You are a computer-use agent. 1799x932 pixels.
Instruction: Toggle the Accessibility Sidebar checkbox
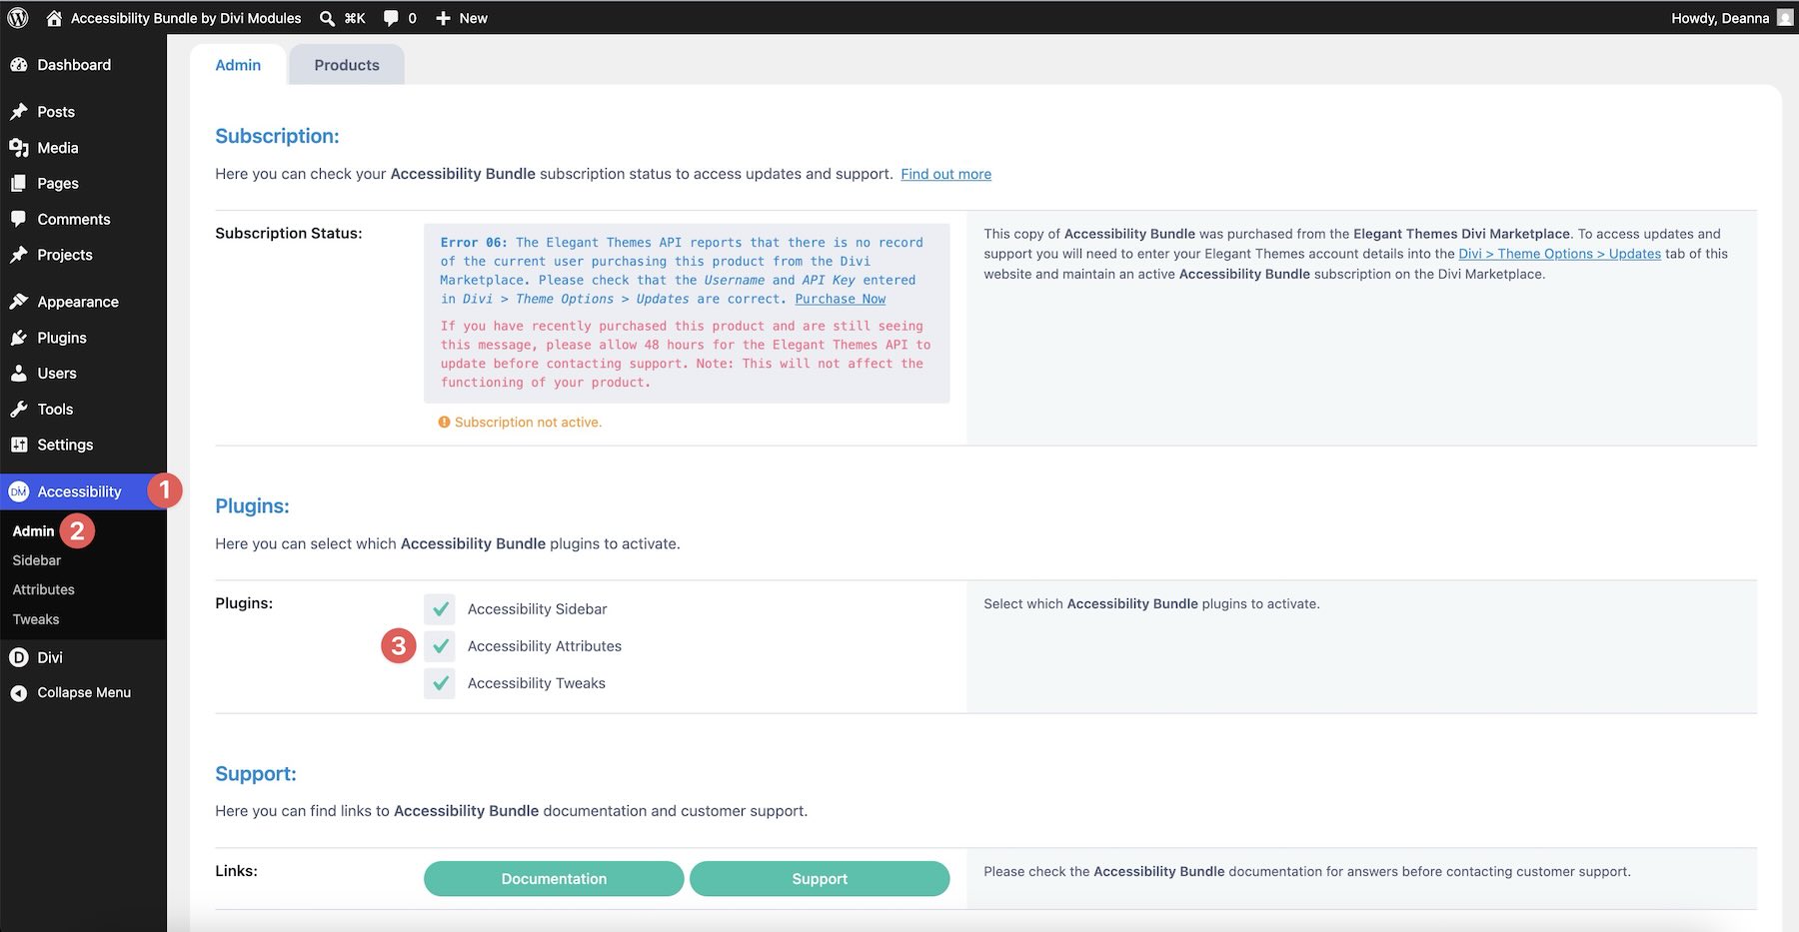point(440,609)
